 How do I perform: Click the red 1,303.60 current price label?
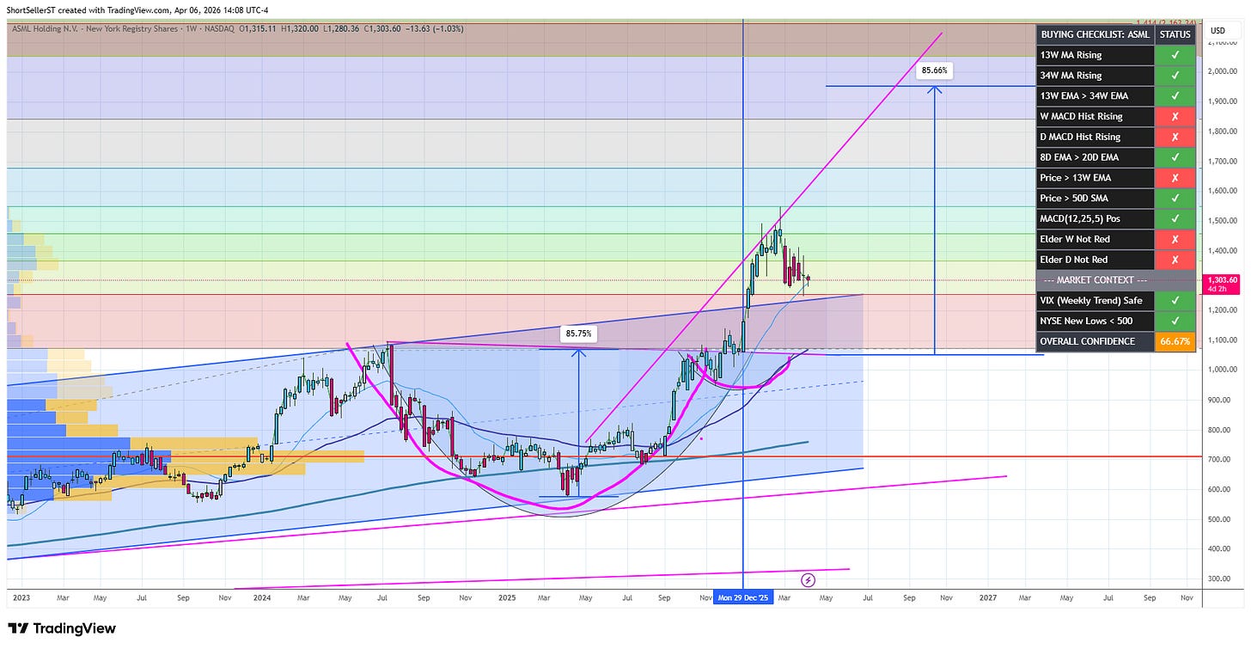pyautogui.click(x=1221, y=284)
